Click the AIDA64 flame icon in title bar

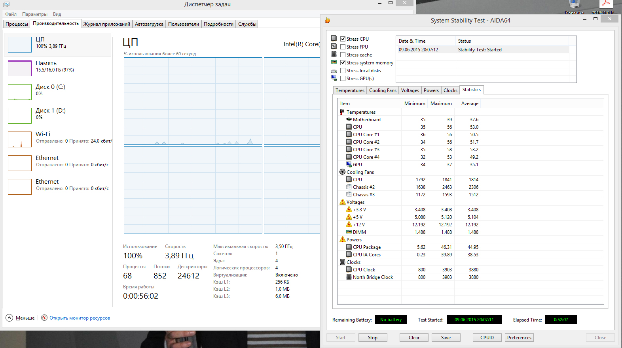coord(327,21)
